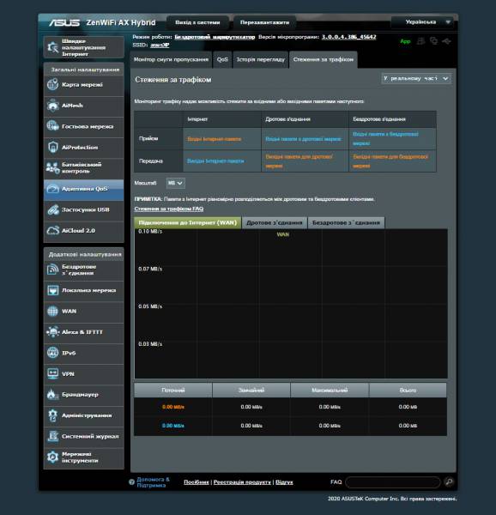Image resolution: width=496 pixels, height=515 pixels.
Task: Open the Відгук feedback link
Action: [284, 482]
